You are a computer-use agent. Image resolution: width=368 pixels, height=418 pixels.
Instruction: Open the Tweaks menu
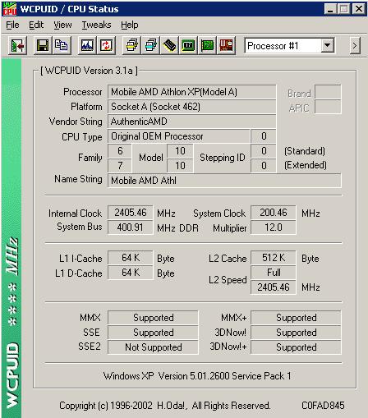point(96,25)
